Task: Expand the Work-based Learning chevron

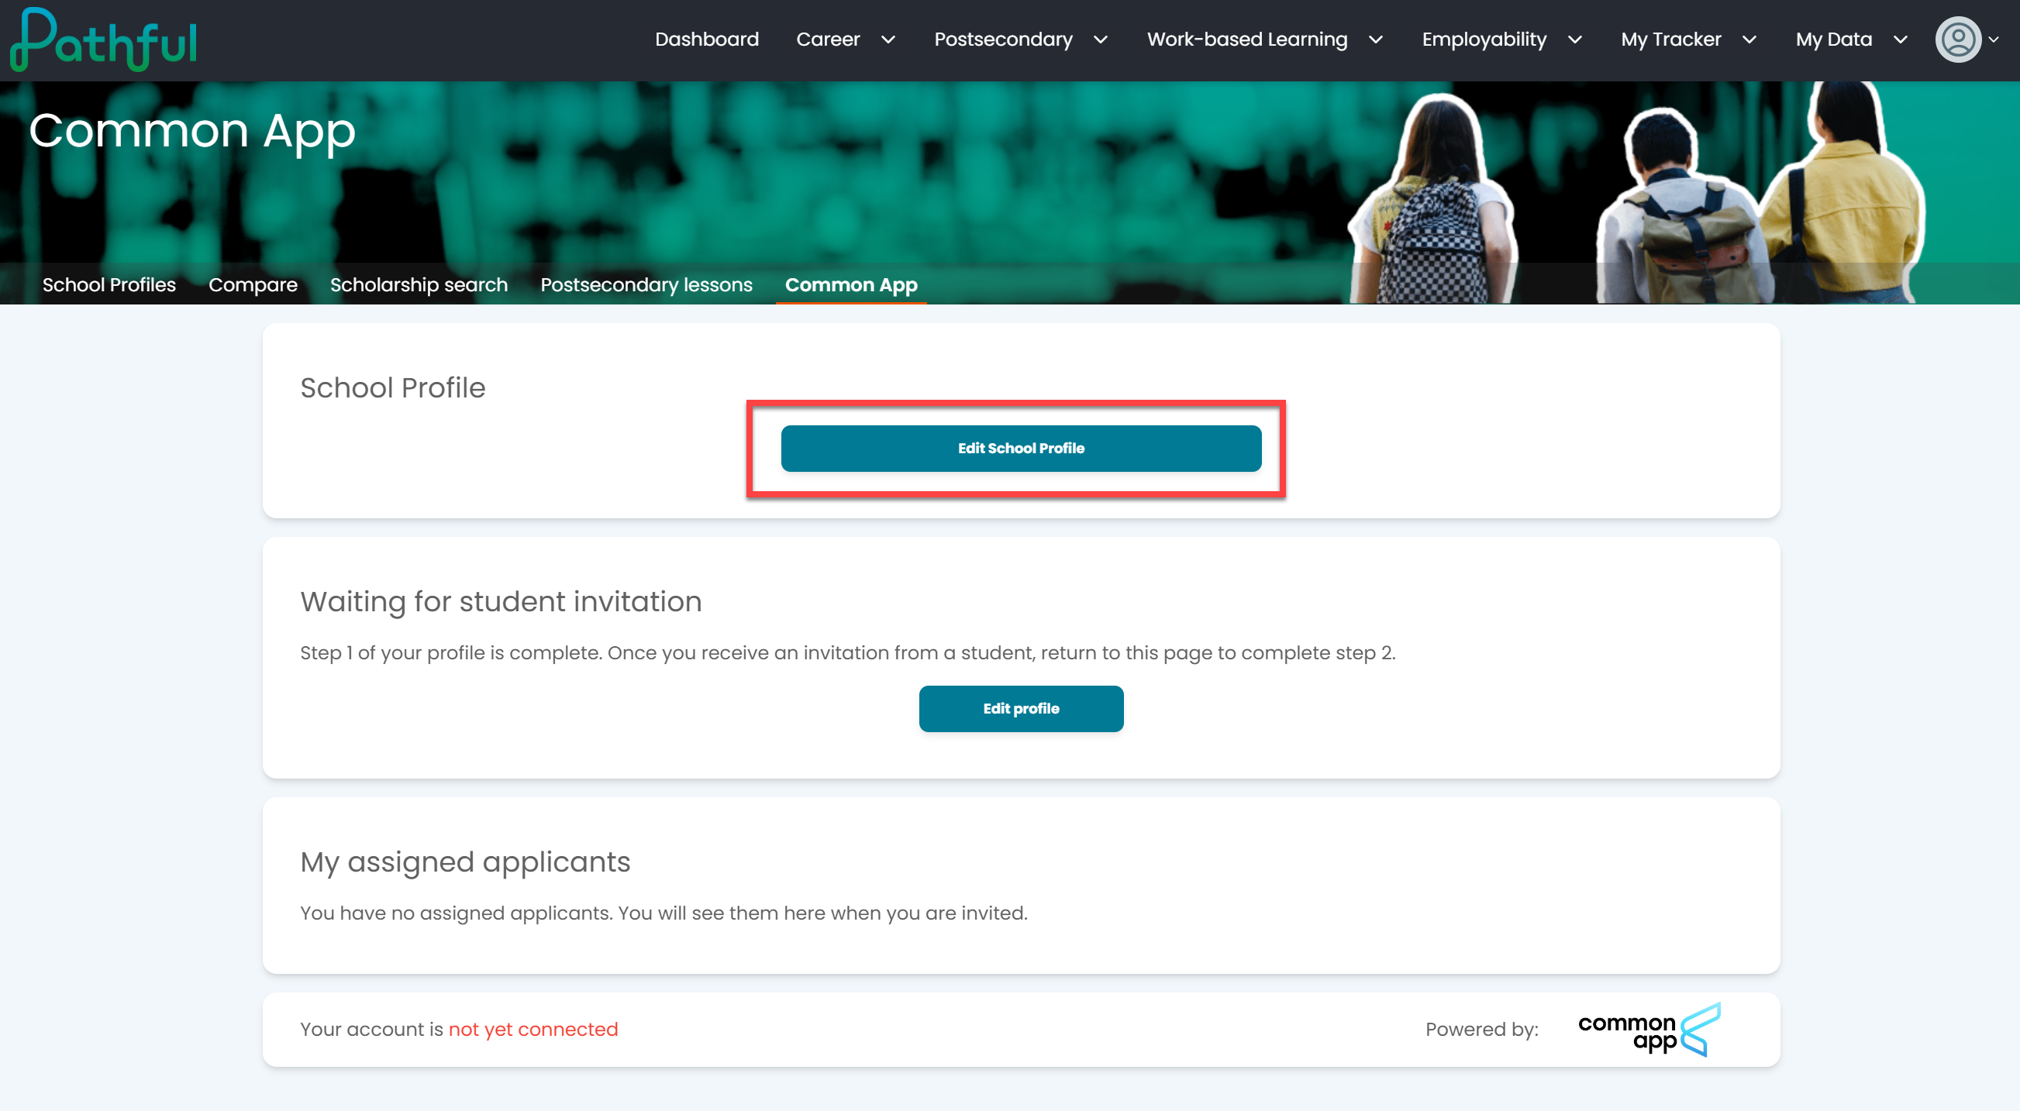Action: pos(1375,40)
